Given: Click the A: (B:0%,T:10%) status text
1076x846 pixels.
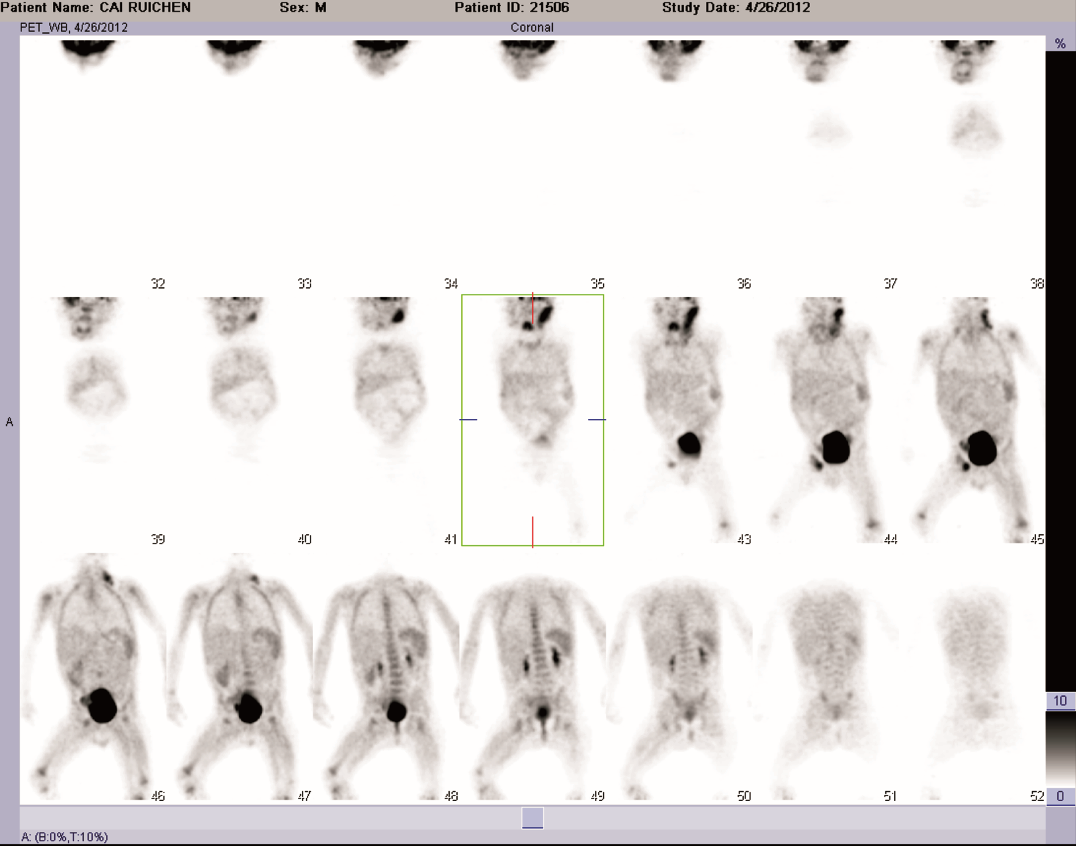Looking at the screenshot, I should (x=64, y=837).
